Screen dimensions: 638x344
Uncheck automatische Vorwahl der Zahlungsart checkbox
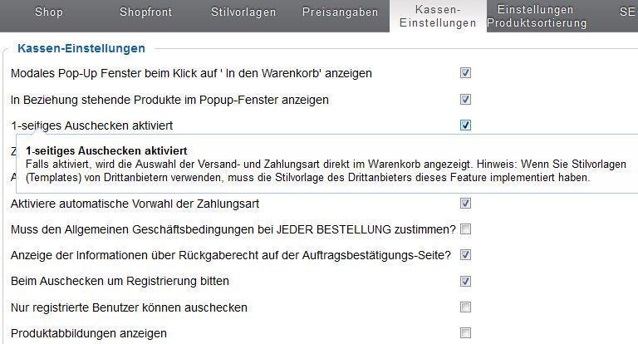pos(466,203)
